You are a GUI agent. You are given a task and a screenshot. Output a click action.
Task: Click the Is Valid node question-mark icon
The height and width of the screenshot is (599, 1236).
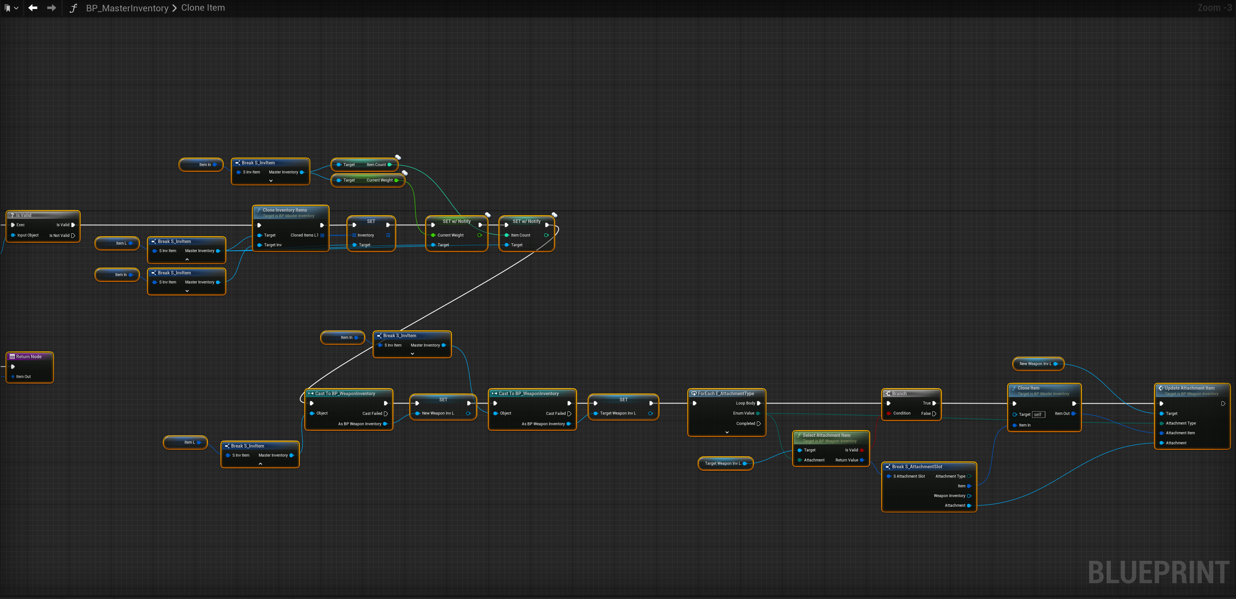pyautogui.click(x=13, y=215)
